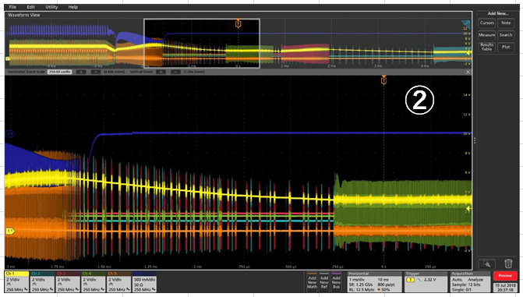Open the Utility menu
Screen dimensions: 523x297
(51, 7)
